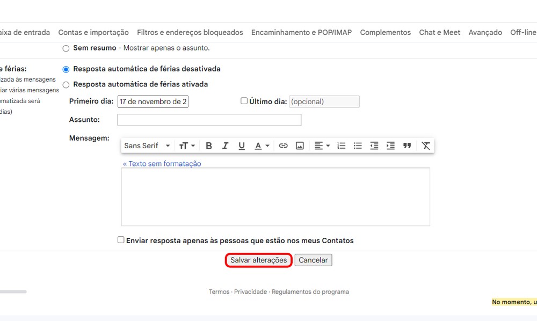Image resolution: width=537 pixels, height=321 pixels.
Task: Toggle bold formatting in message toolbar
Action: coord(208,145)
